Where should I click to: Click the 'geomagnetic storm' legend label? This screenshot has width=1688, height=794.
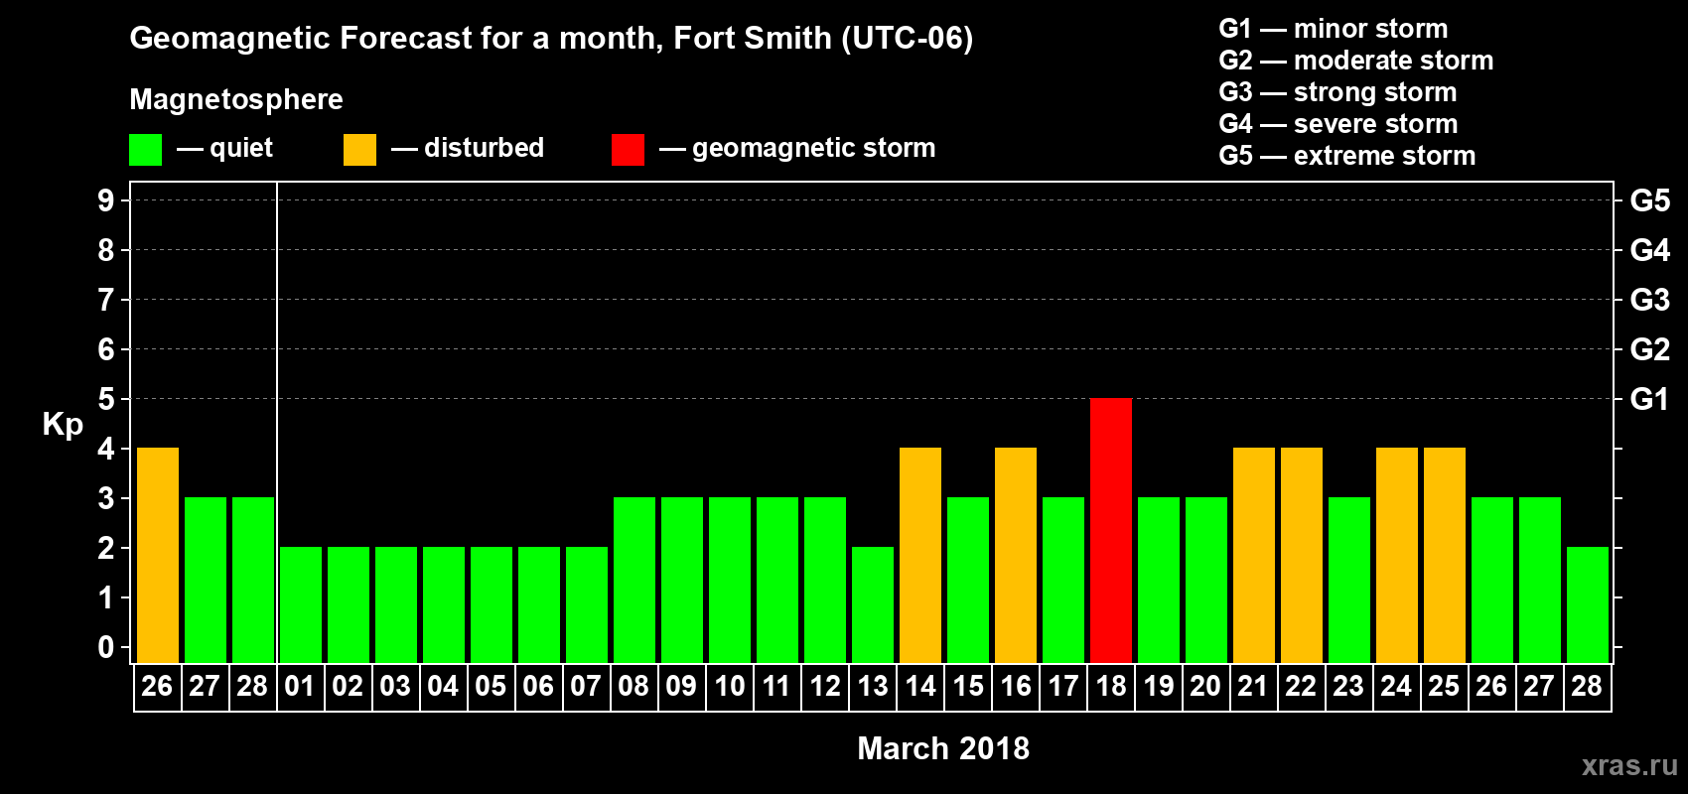coord(813,149)
